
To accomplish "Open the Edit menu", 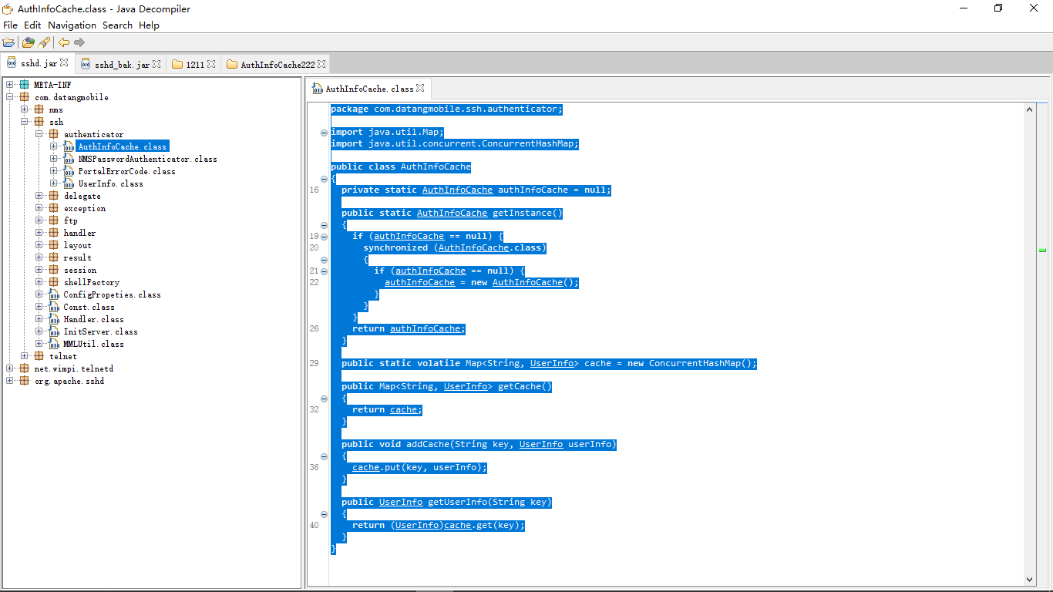I will [x=32, y=25].
